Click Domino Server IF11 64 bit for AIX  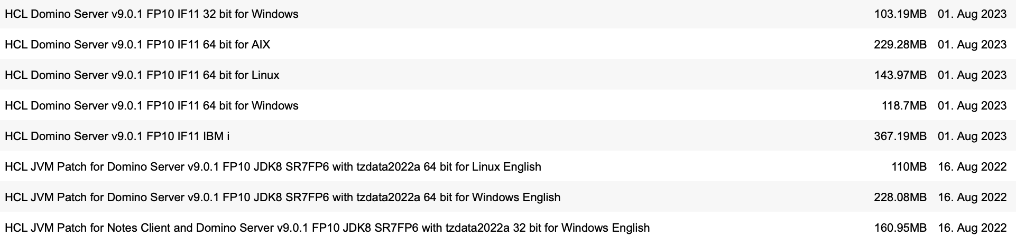coord(137,45)
